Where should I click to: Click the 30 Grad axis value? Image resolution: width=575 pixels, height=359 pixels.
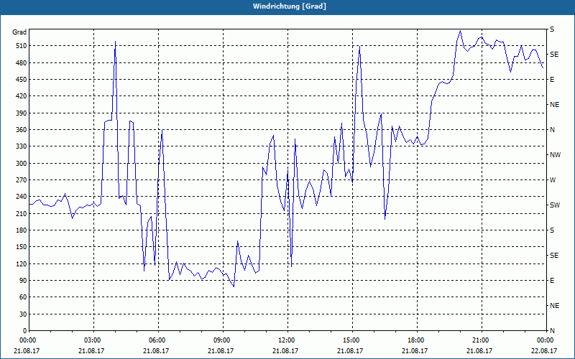click(x=23, y=314)
